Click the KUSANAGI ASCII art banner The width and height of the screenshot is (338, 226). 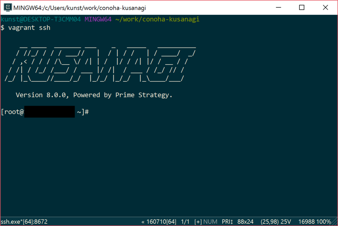[100, 64]
